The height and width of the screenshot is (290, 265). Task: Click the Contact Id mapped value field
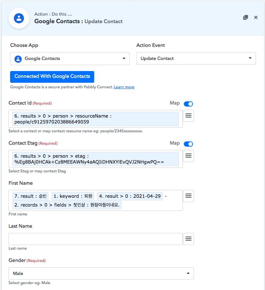tap(96, 119)
